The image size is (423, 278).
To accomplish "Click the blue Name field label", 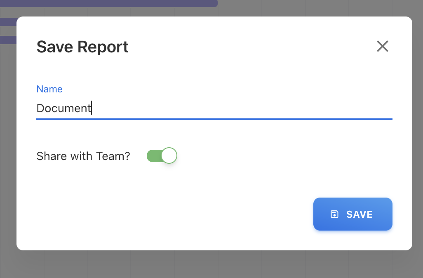I will pos(49,89).
